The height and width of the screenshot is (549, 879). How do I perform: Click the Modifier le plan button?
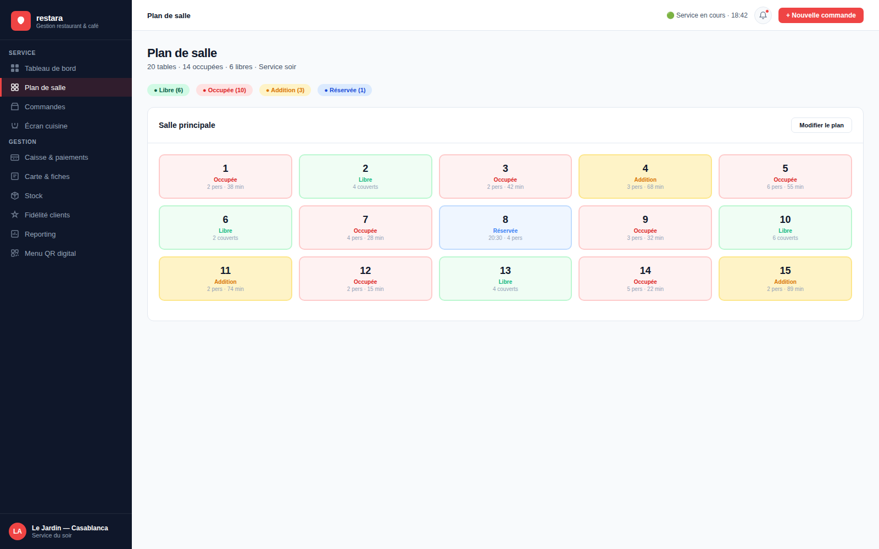821,125
